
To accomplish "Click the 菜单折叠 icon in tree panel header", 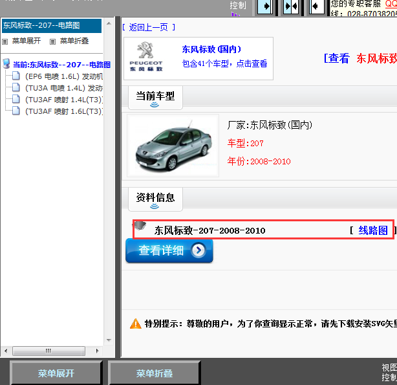I will [52, 41].
